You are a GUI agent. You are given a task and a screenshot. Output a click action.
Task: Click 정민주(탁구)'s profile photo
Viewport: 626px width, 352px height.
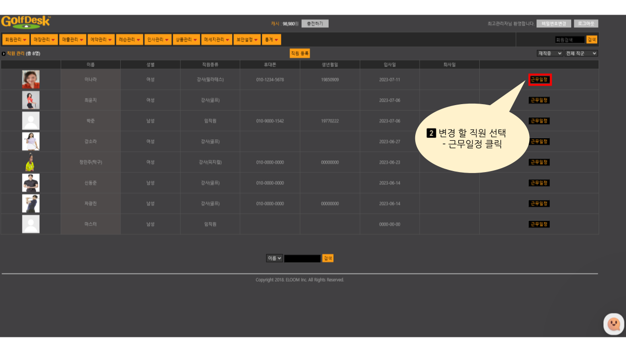tap(31, 162)
